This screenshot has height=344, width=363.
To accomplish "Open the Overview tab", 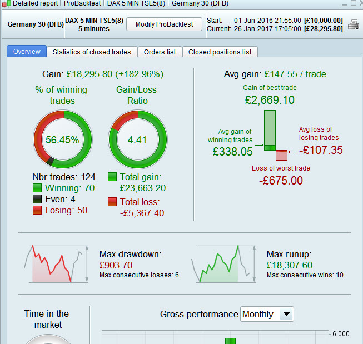I will coord(27,51).
